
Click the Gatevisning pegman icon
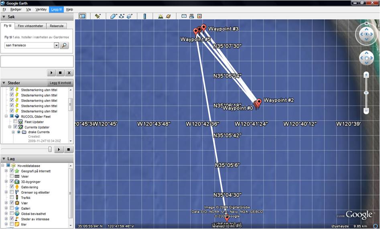point(17,187)
